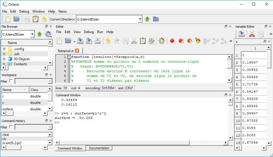Open the File Browser gear settings menu
Viewport: 273px width, 157px height.
[48, 34]
